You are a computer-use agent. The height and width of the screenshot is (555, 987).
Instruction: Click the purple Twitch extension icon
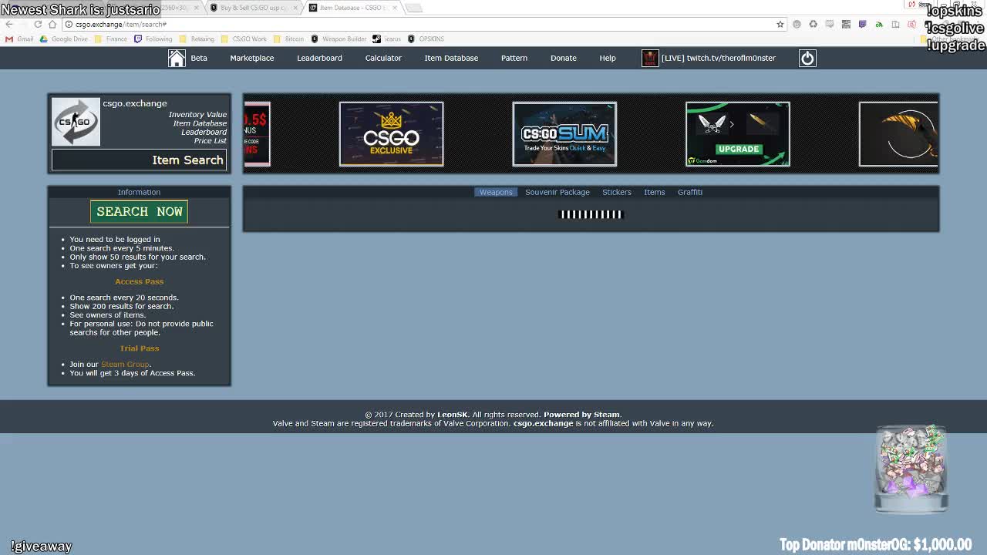pos(862,24)
